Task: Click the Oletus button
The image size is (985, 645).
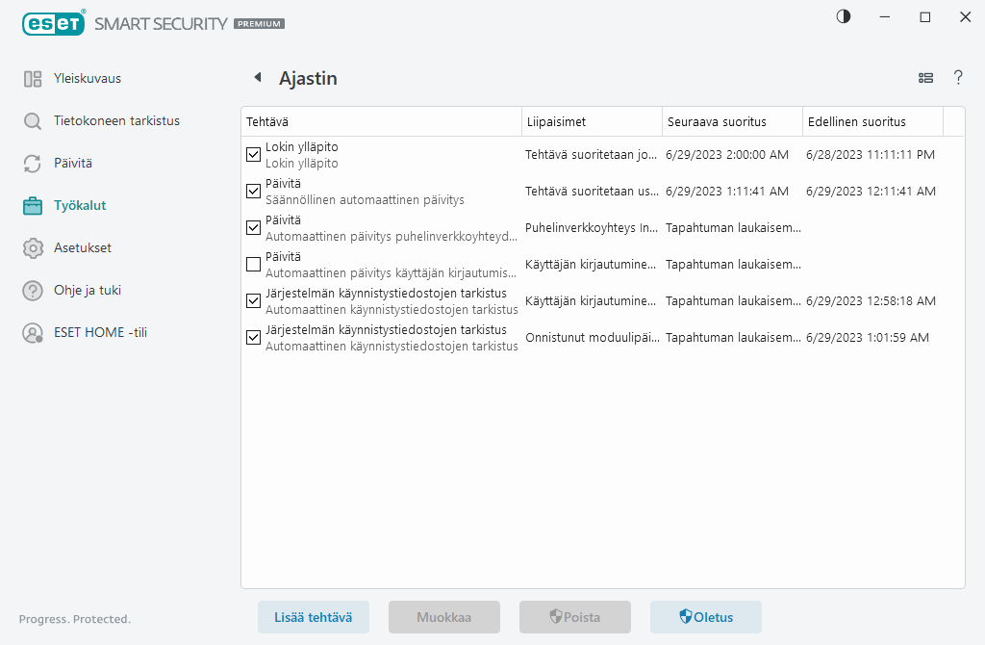Action: coord(706,617)
